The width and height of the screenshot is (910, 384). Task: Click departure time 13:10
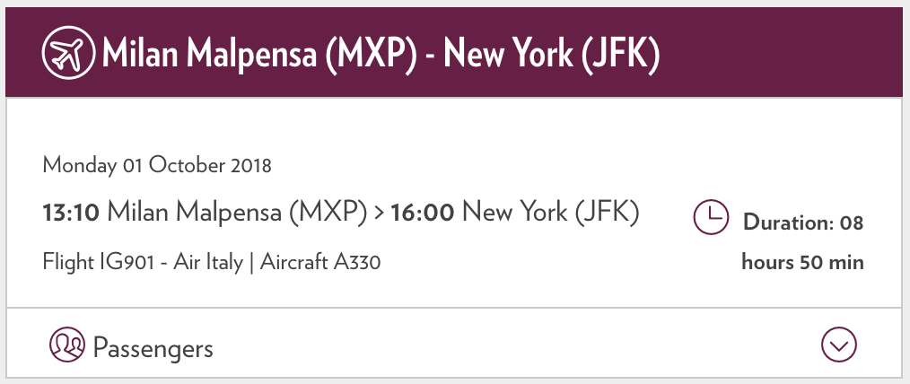coord(72,213)
